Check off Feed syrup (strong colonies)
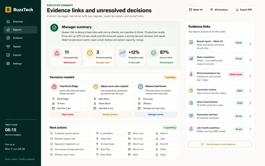Image resolution: width=265 pixels, height=166 pixels. click(x=51, y=149)
